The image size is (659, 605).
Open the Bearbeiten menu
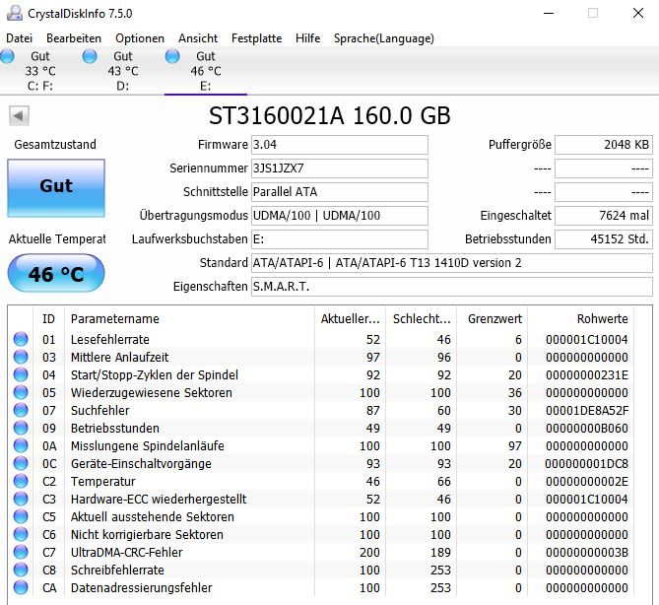(74, 38)
